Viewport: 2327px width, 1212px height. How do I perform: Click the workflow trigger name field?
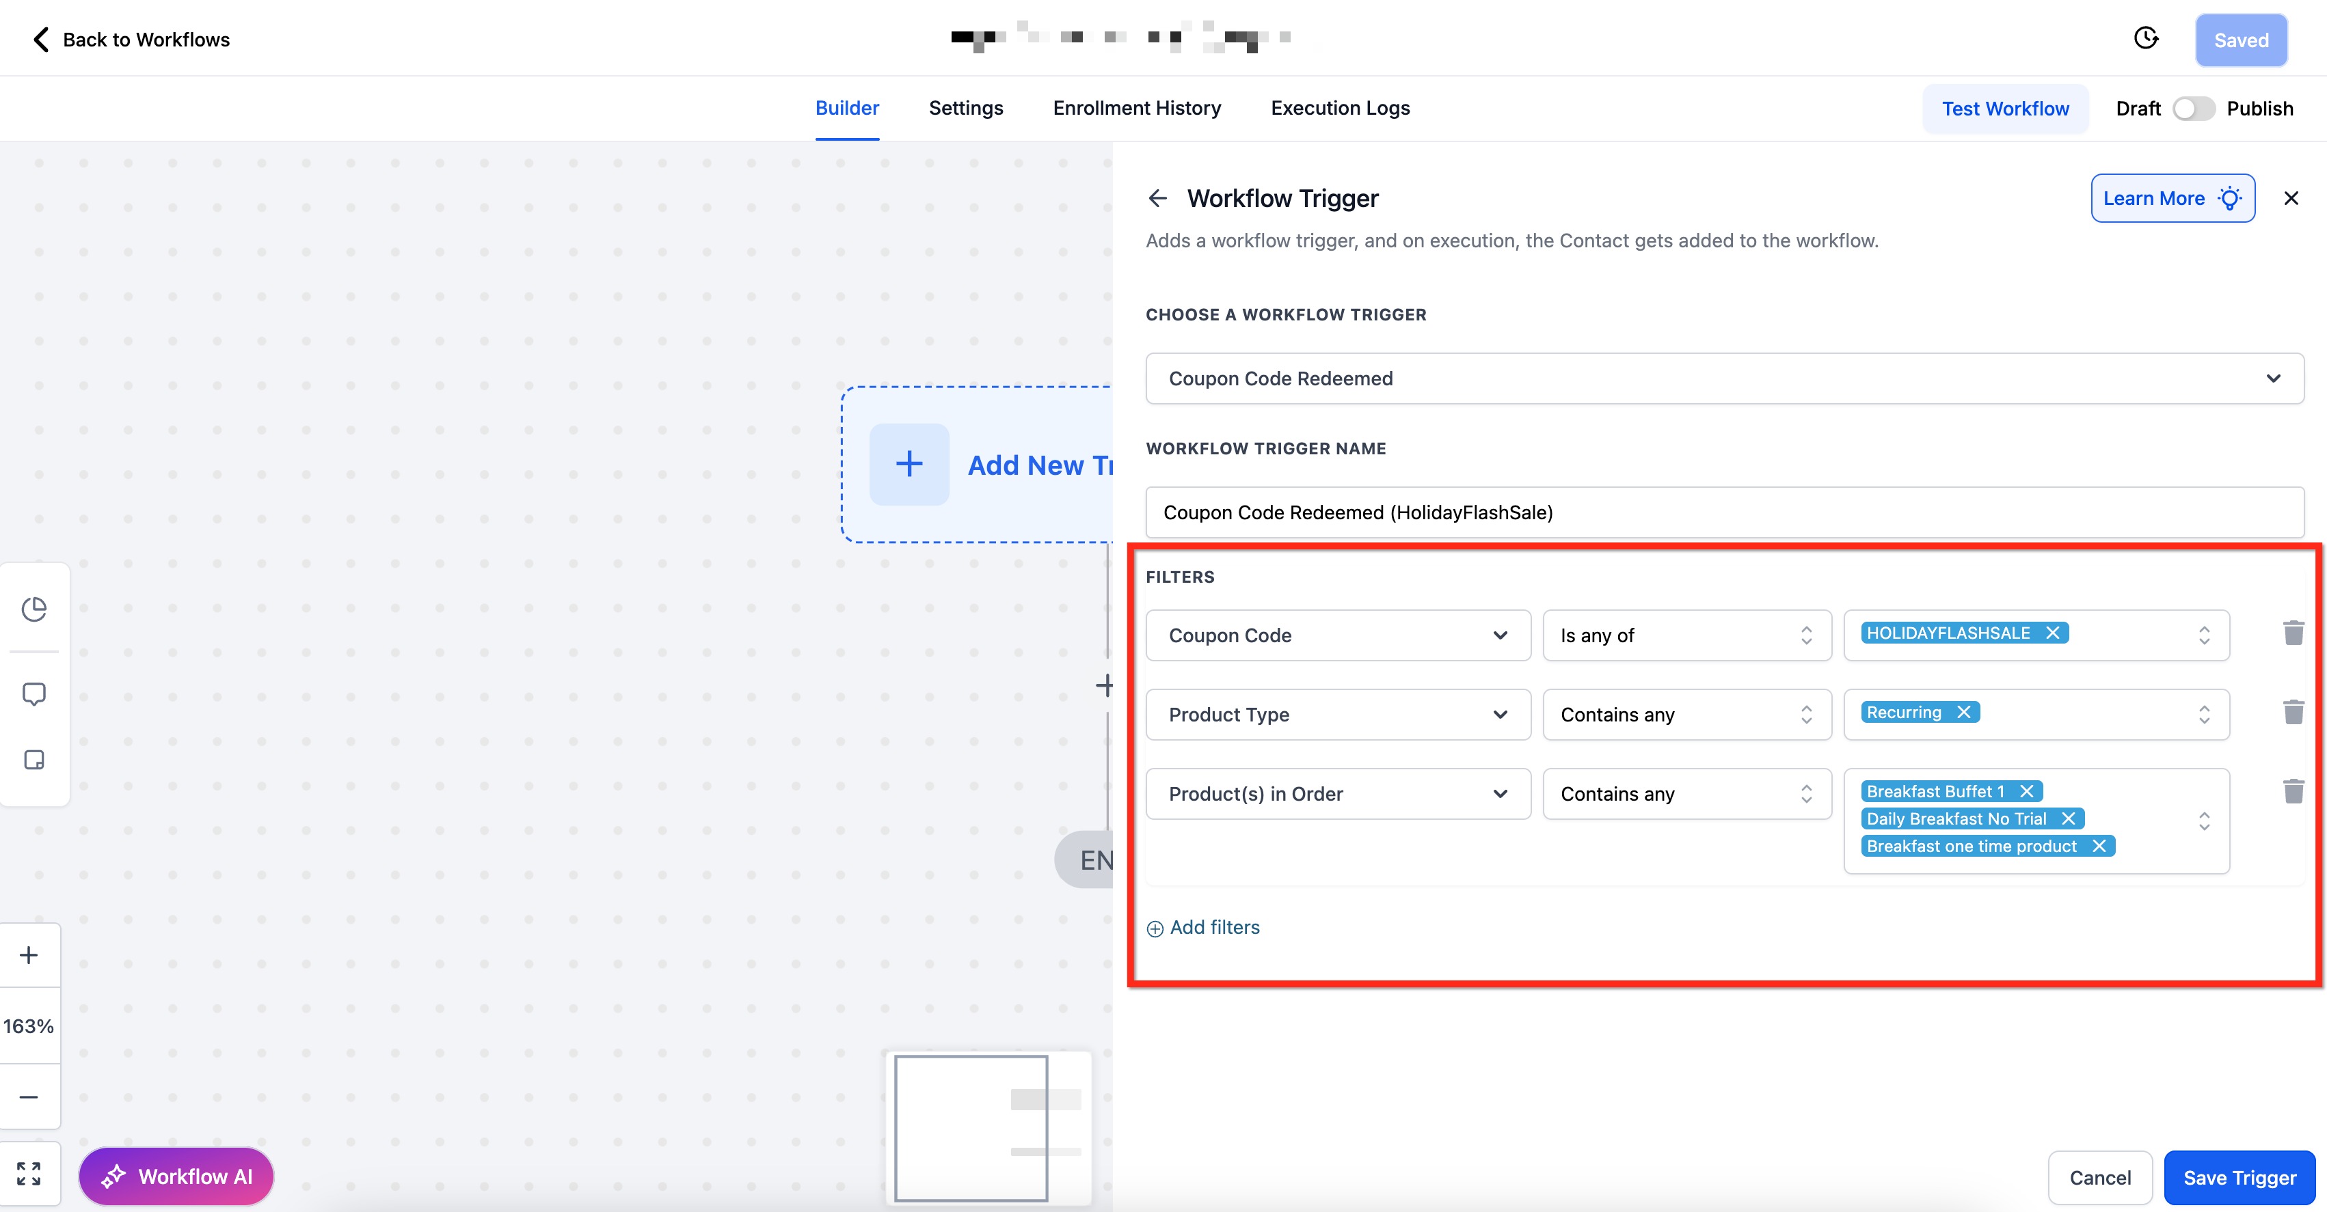1723,512
